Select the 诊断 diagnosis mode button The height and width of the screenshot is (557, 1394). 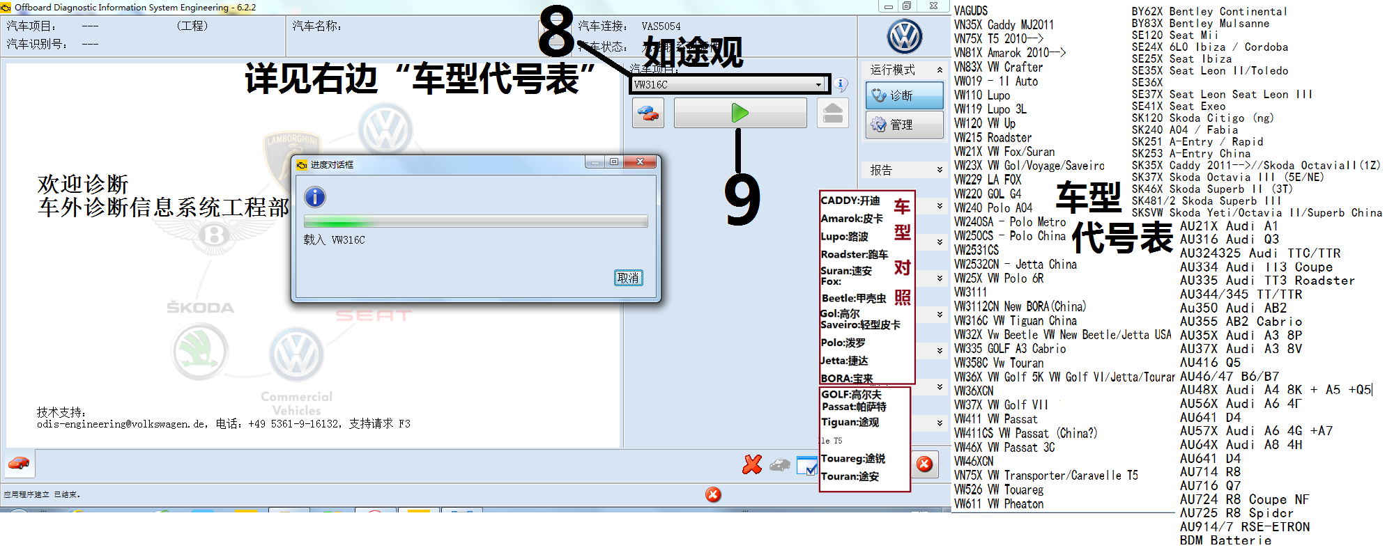point(904,95)
